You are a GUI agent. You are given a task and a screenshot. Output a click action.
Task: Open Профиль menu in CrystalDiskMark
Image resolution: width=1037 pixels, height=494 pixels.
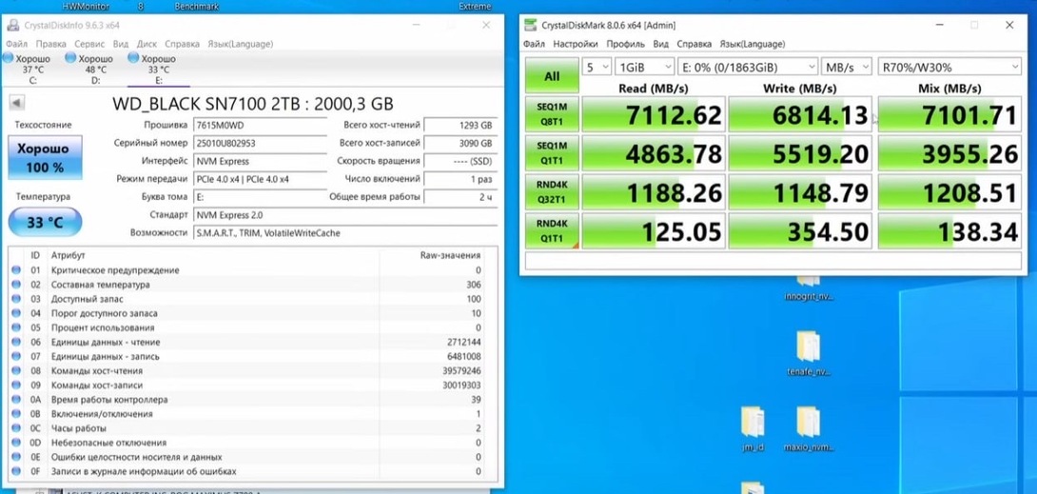coord(625,44)
